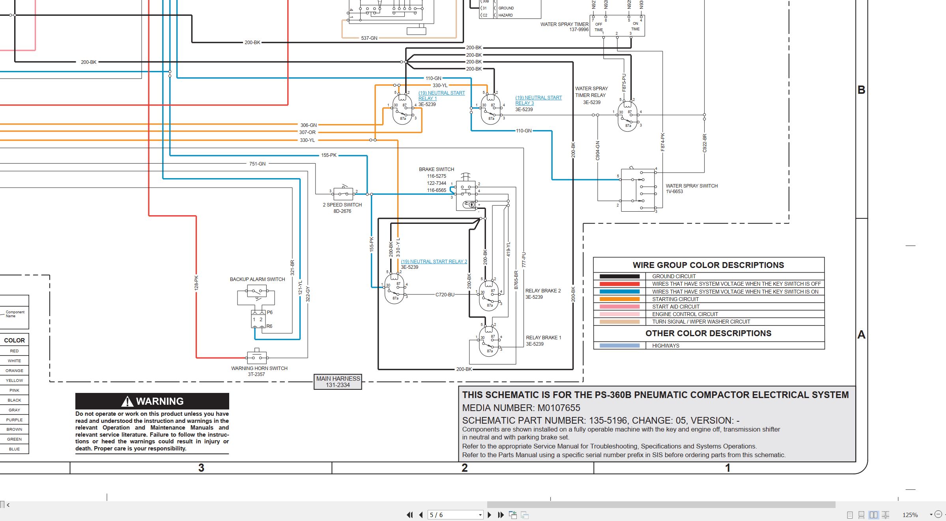The width and height of the screenshot is (946, 521).
Task: Click the horizontal scrollbar thumb
Action: click(x=661, y=505)
